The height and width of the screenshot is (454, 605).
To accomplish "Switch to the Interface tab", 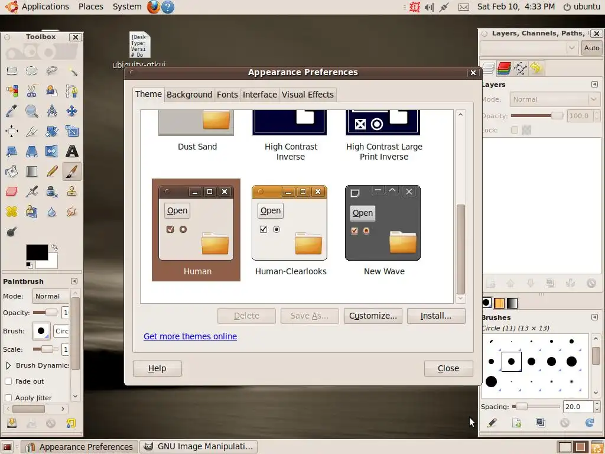I will [x=260, y=95].
